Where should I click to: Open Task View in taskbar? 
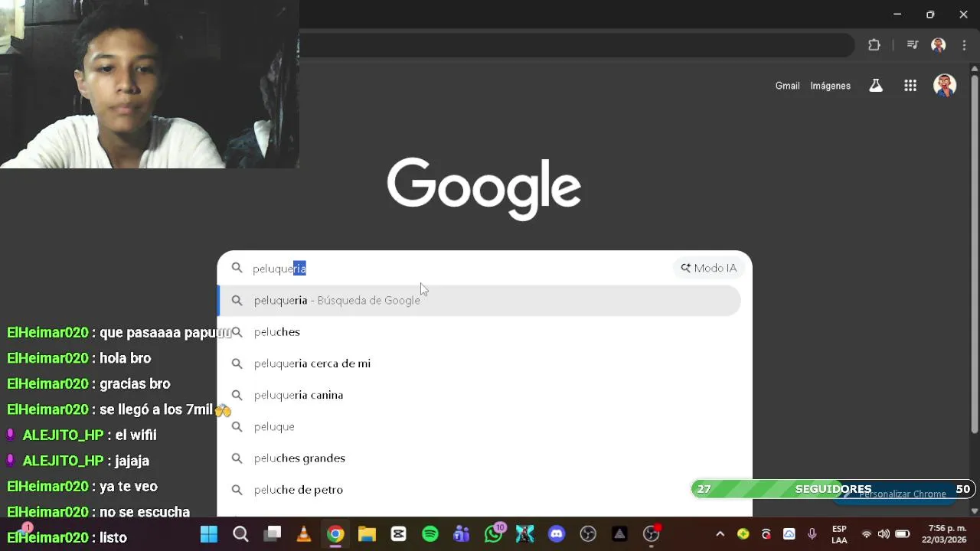(x=273, y=534)
